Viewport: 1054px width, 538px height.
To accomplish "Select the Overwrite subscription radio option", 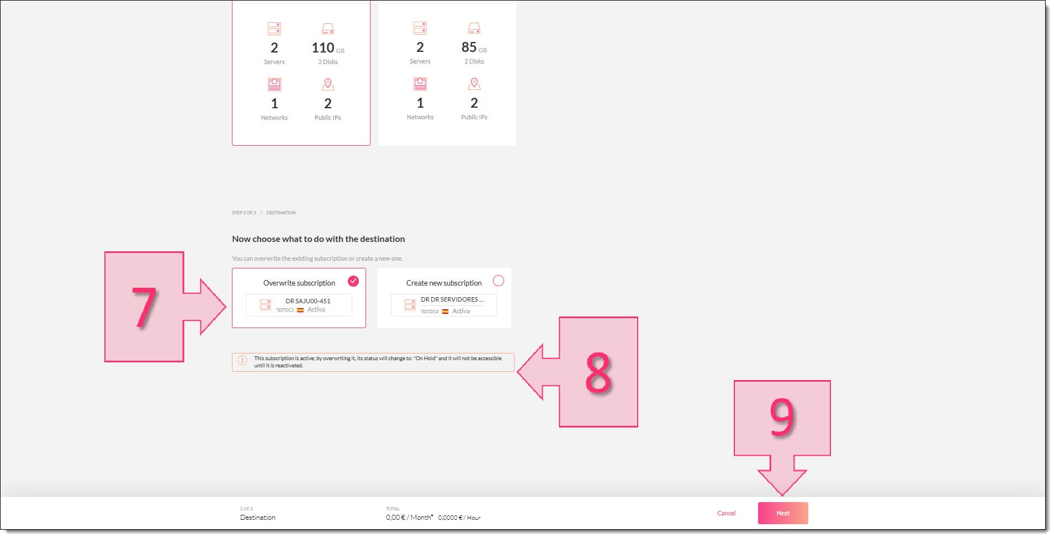I will (353, 281).
